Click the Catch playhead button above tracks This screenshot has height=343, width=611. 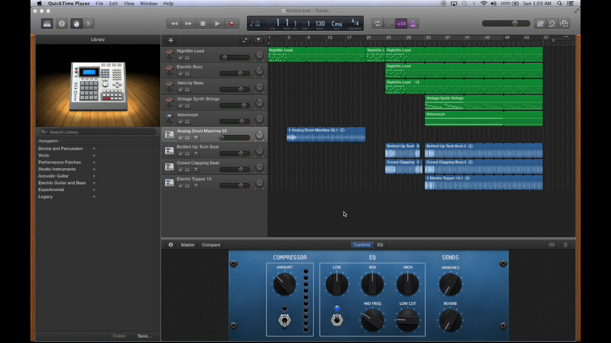(x=245, y=40)
